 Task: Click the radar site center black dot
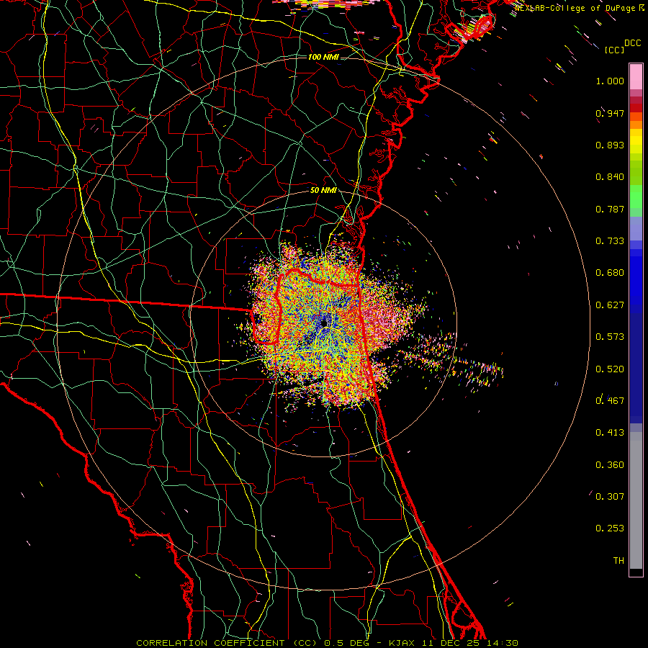click(x=325, y=323)
